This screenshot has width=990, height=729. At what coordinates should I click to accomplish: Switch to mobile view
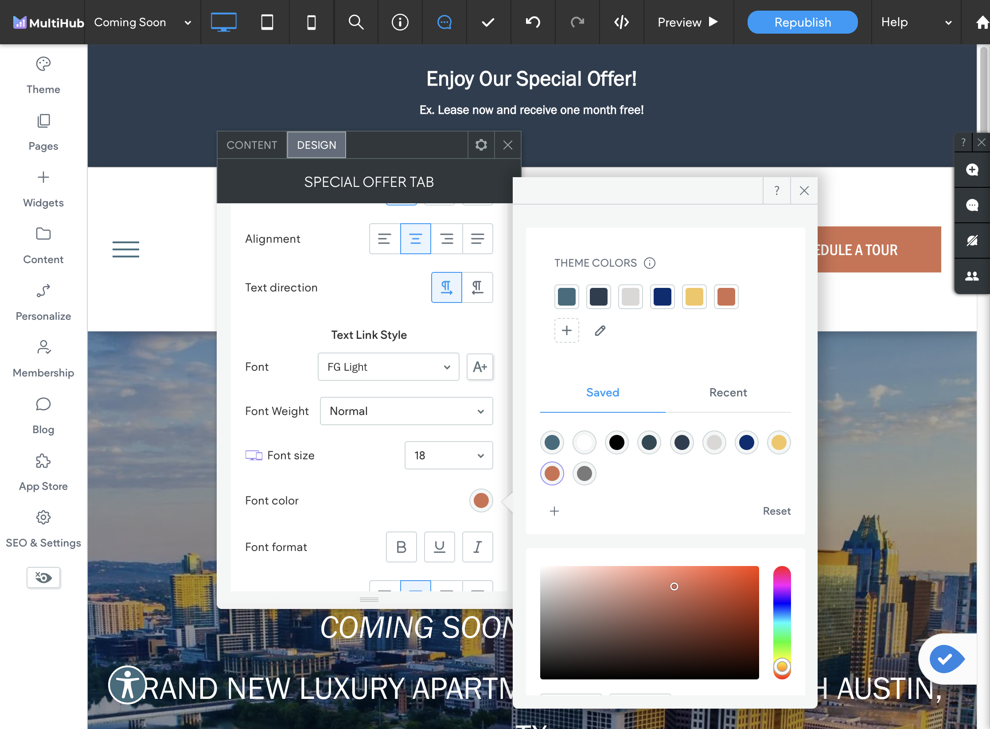[x=312, y=22]
